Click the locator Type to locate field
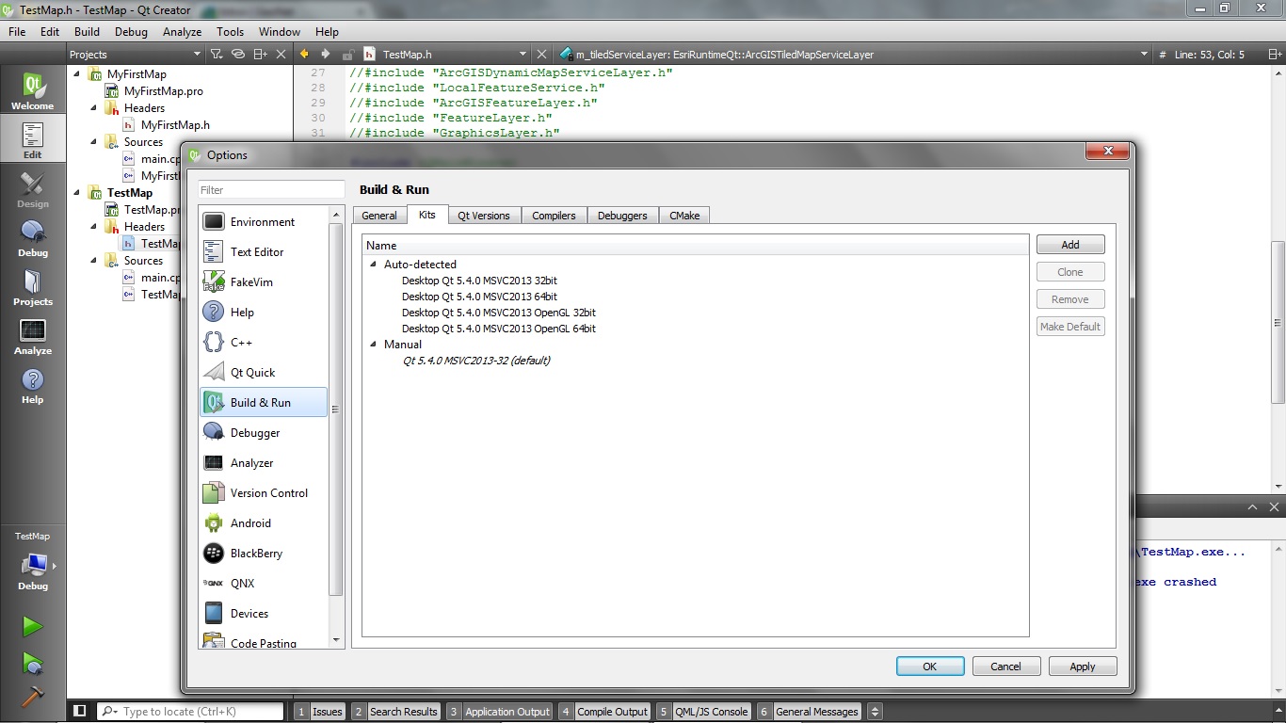The height and width of the screenshot is (723, 1286). [x=190, y=712]
